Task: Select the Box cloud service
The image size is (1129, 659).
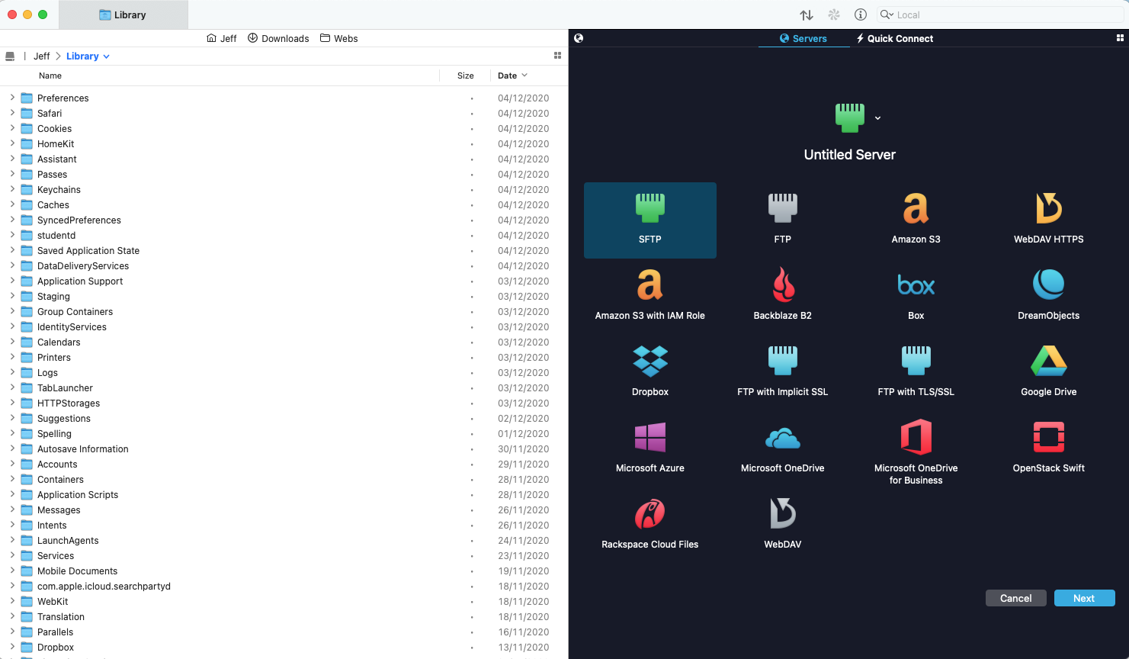Action: click(916, 296)
